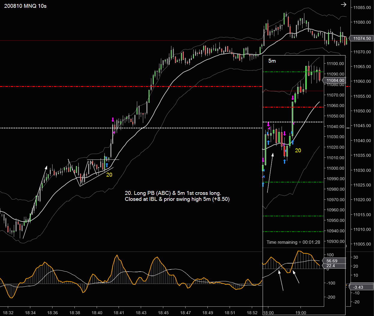The height and width of the screenshot is (316, 374).
Task: Click the blue buy arrow beside yellow 20 on main chart
Action: [x=107, y=165]
